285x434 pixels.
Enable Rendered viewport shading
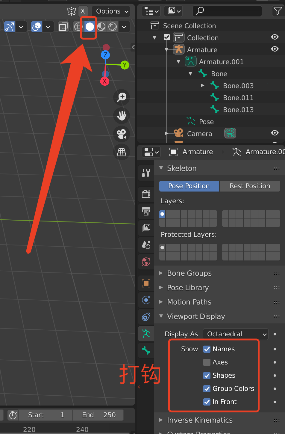112,27
